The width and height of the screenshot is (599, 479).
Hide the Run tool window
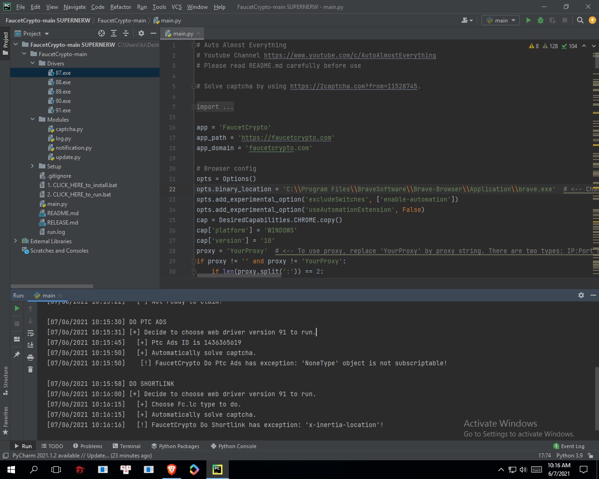[x=593, y=295]
